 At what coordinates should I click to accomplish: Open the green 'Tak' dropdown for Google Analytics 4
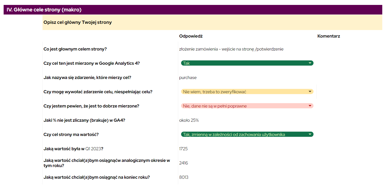tap(247, 63)
